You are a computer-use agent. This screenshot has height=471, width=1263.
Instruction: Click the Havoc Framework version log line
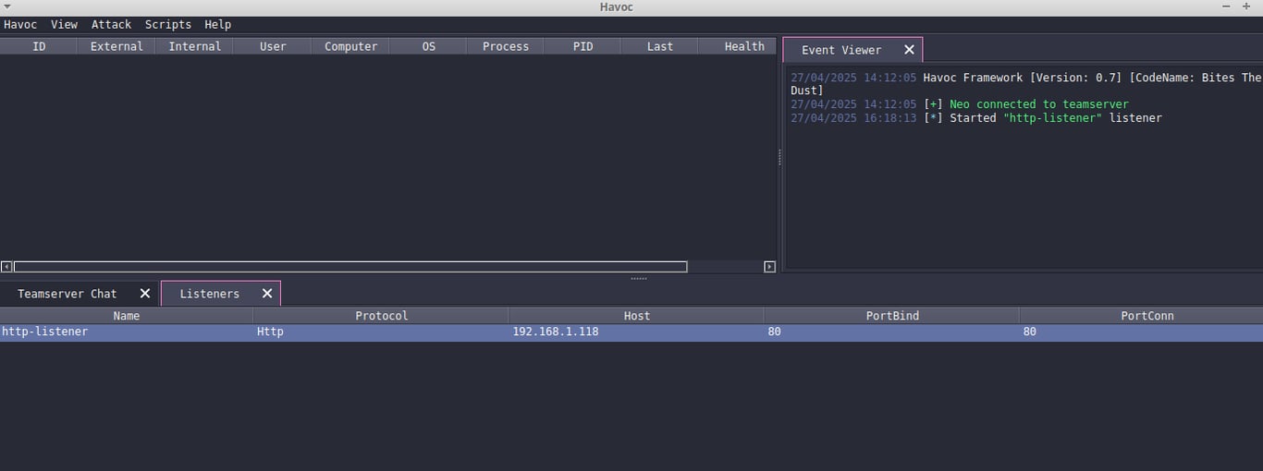point(1025,84)
